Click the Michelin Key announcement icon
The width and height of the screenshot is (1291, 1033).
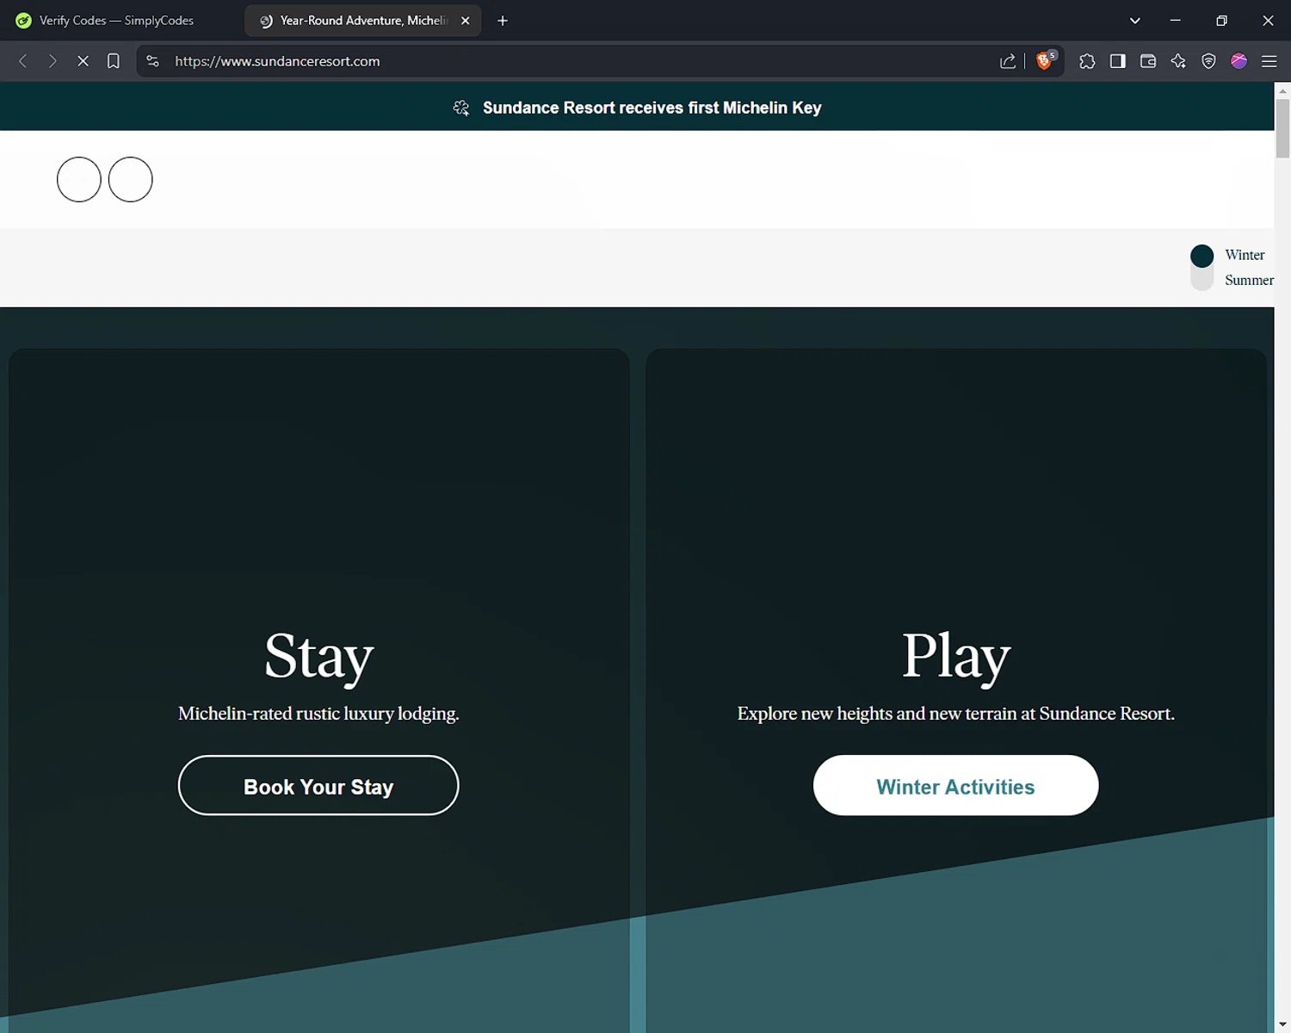coord(461,108)
